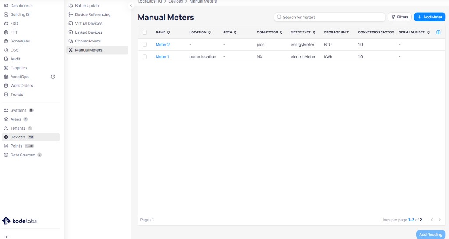Click the "BTU" storage unit cell
The image size is (449, 239).
pyautogui.click(x=328, y=45)
